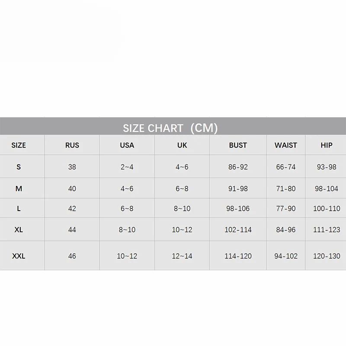
Task: Select the HIP column header
Action: click(x=327, y=145)
